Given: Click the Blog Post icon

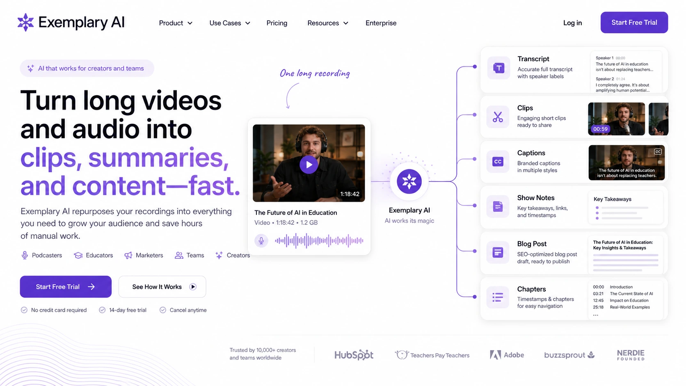Looking at the screenshot, I should pos(498,252).
